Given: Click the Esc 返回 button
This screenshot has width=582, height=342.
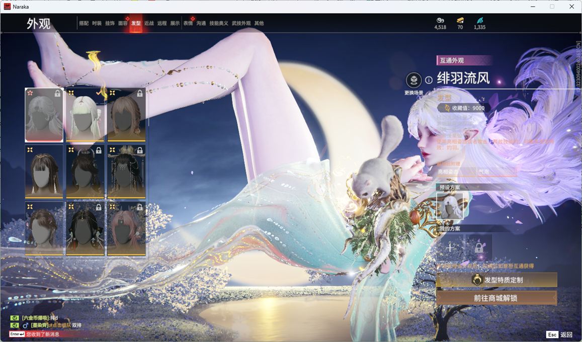Looking at the screenshot, I should 560,334.
